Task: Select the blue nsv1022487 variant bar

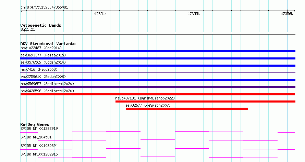Action: (x=158, y=51)
